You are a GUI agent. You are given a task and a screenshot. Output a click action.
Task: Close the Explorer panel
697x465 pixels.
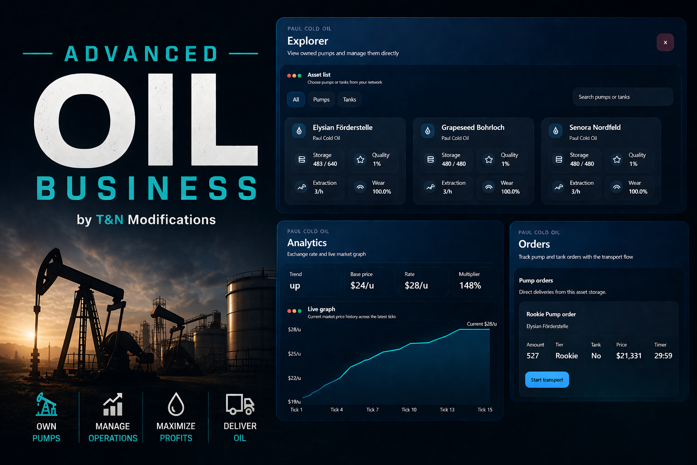(x=665, y=42)
